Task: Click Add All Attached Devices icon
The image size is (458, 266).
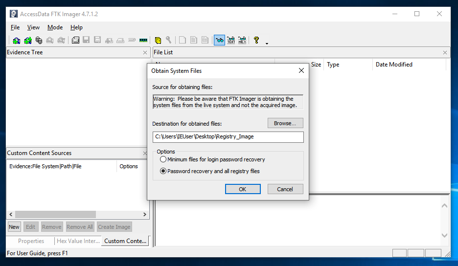Action: coord(28,40)
